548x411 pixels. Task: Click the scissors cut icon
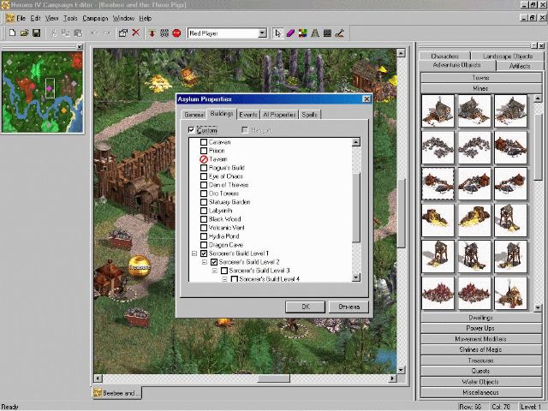tap(53, 33)
